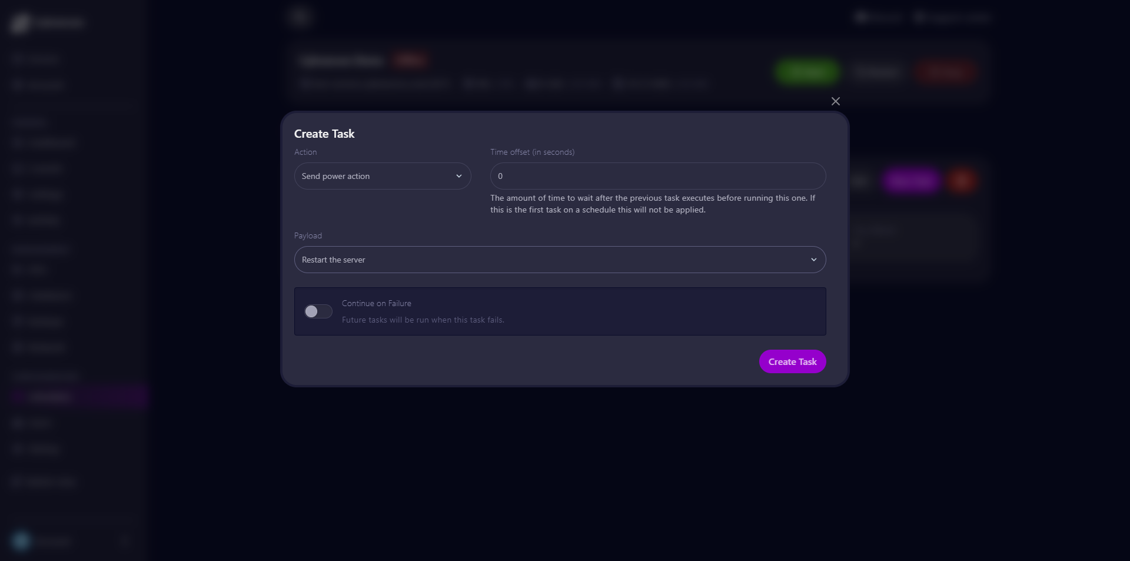Click the panel logo at the sidebar top
The width and height of the screenshot is (1130, 561).
point(21,23)
